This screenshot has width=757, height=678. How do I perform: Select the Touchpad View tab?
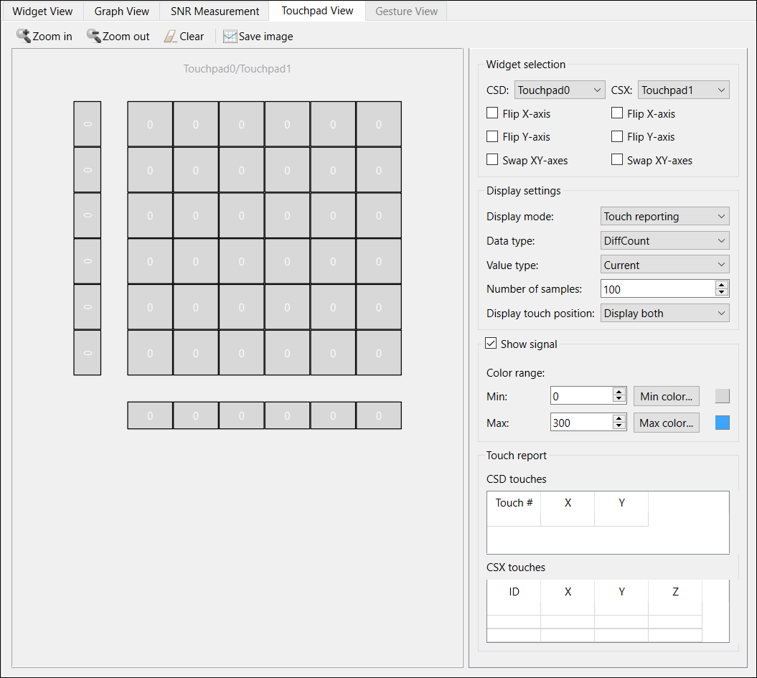point(317,11)
